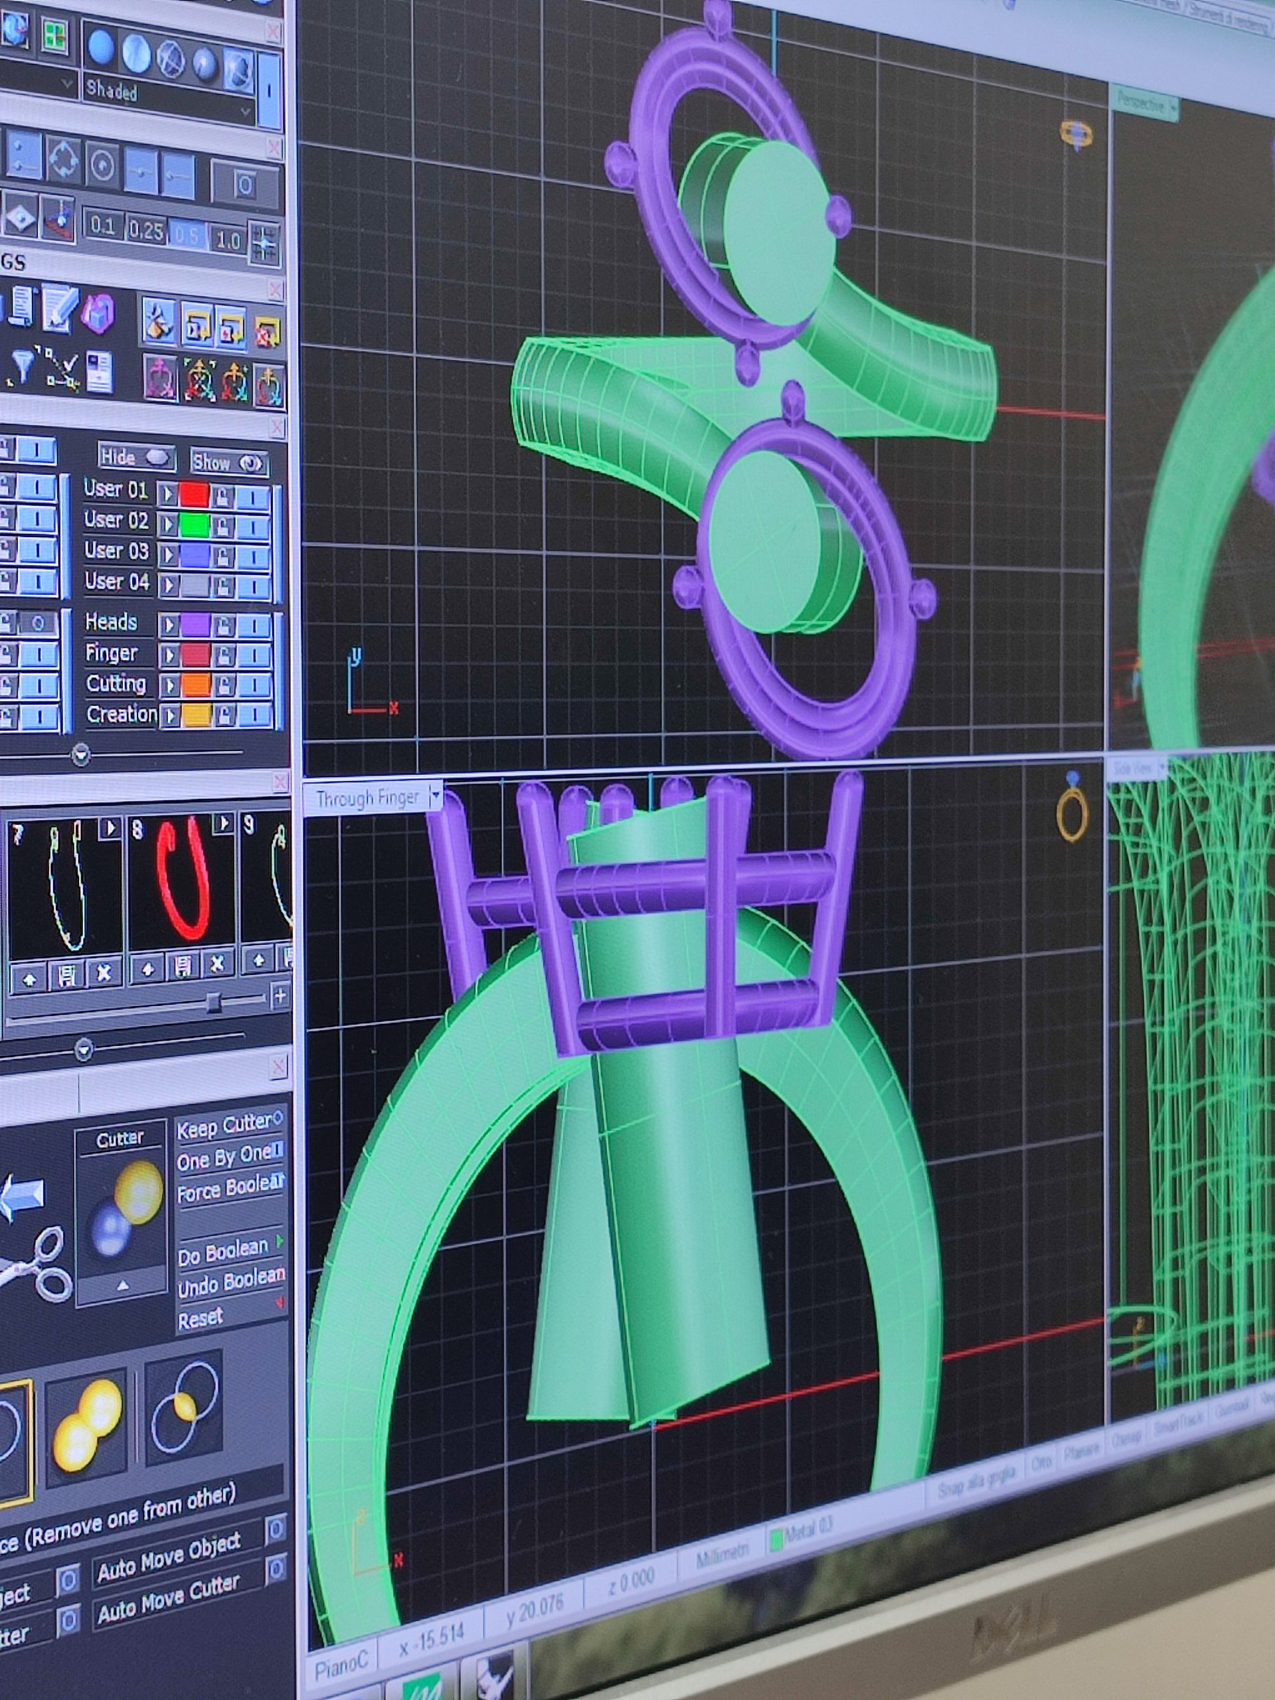The width and height of the screenshot is (1275, 1700).
Task: Click the Show layers button
Action: click(229, 462)
